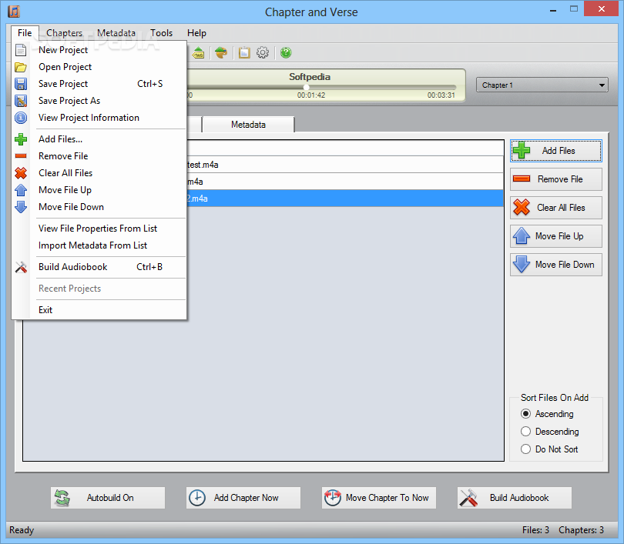The width and height of the screenshot is (624, 544).
Task: Click the Chapter and Verse app icon in title bar
Action: coord(14,11)
